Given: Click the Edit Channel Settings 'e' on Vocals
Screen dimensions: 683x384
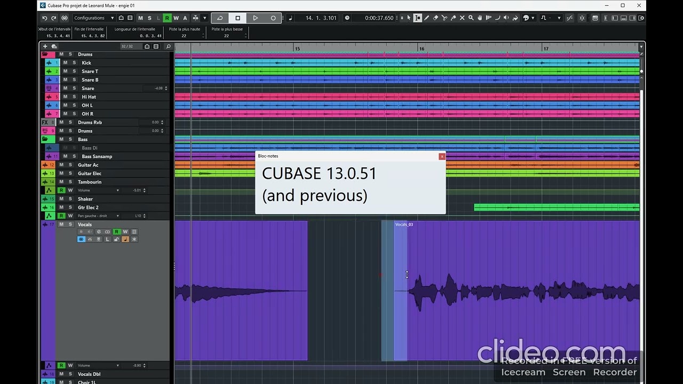Looking at the screenshot, I should coord(99,231).
